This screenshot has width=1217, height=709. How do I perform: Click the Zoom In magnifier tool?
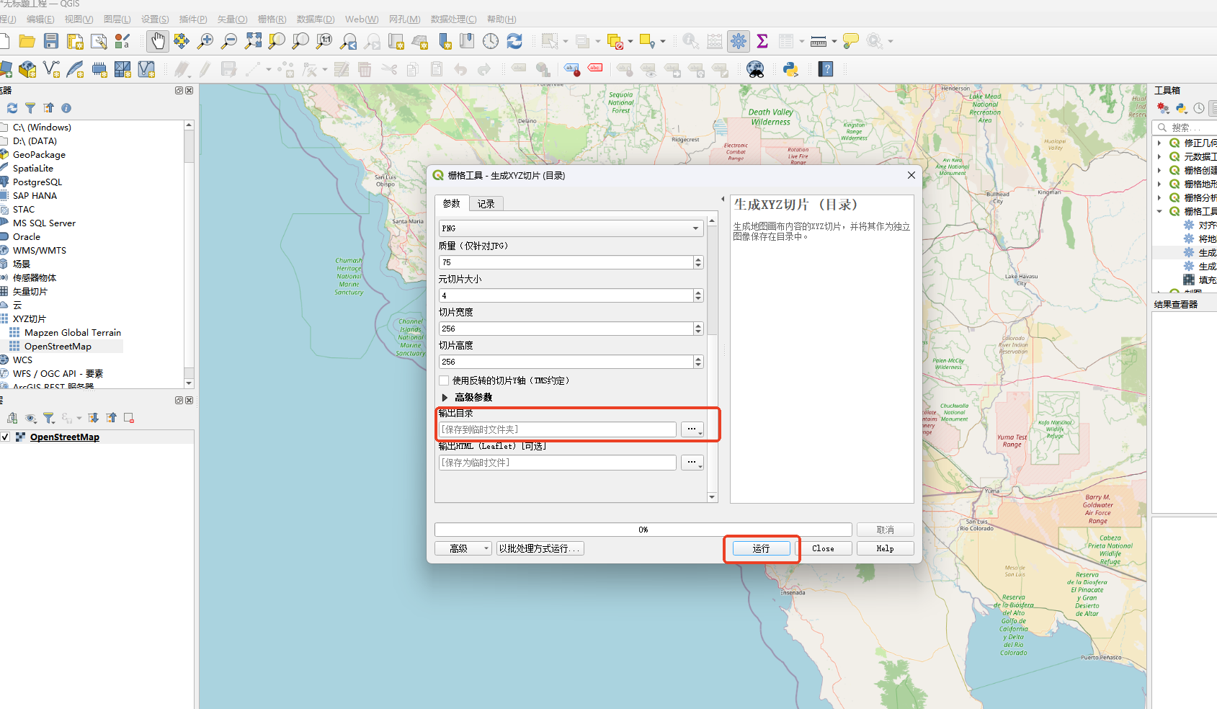coord(205,41)
